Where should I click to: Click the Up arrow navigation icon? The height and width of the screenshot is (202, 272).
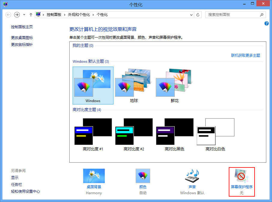(x=31, y=15)
